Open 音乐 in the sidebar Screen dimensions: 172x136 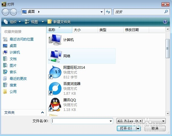[x=13, y=72]
